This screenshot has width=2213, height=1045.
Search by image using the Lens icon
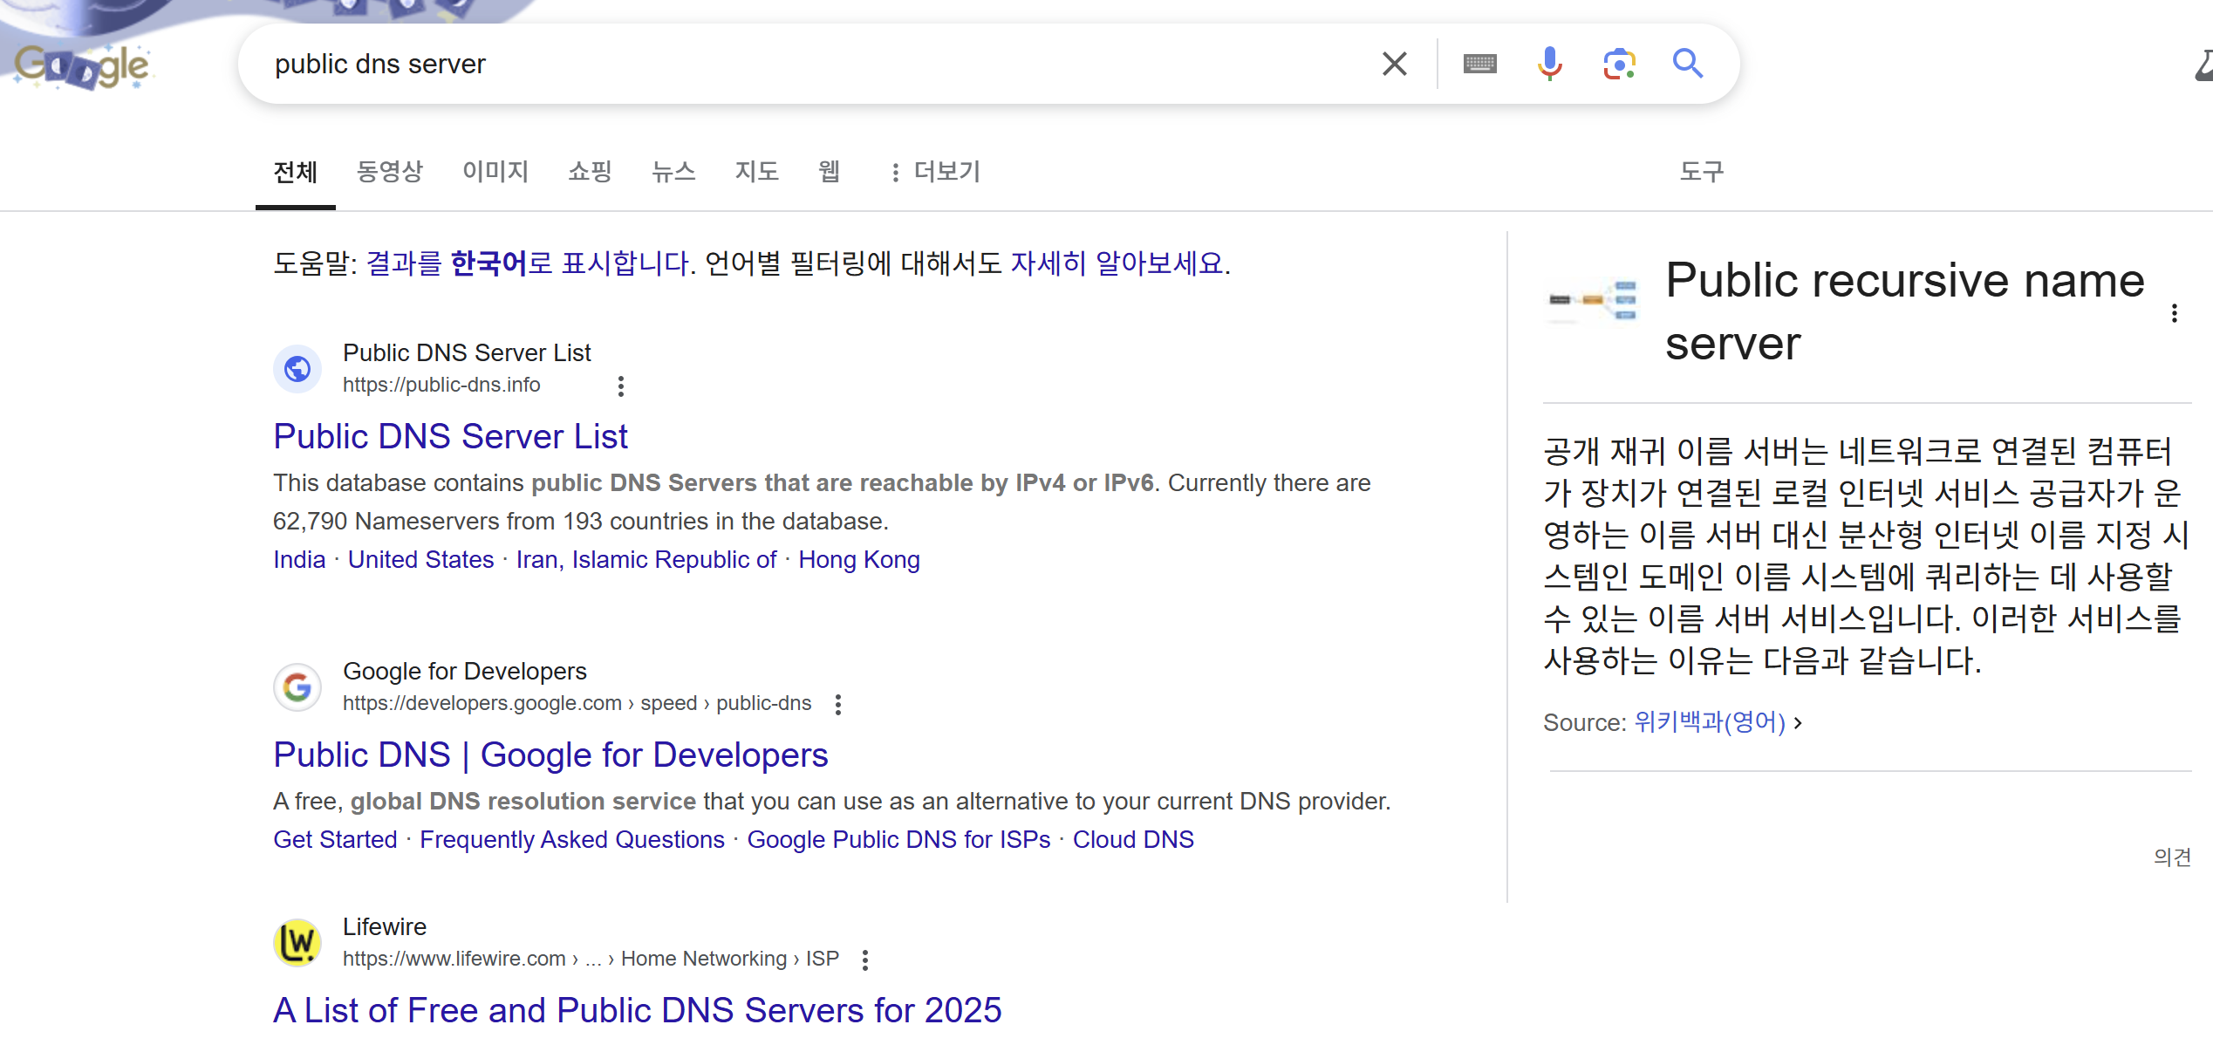pyautogui.click(x=1618, y=64)
